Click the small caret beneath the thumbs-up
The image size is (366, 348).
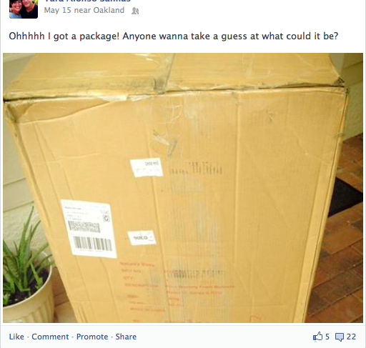pyautogui.click(x=315, y=342)
